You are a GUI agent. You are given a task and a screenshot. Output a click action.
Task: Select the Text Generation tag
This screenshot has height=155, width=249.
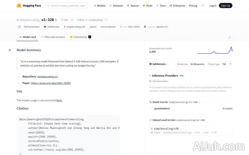29,27
